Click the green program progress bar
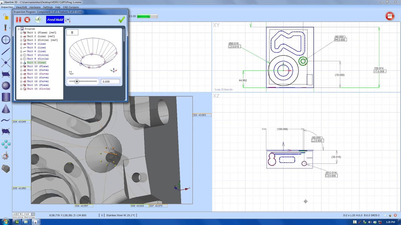This screenshot has width=401, height=225. coord(147,16)
